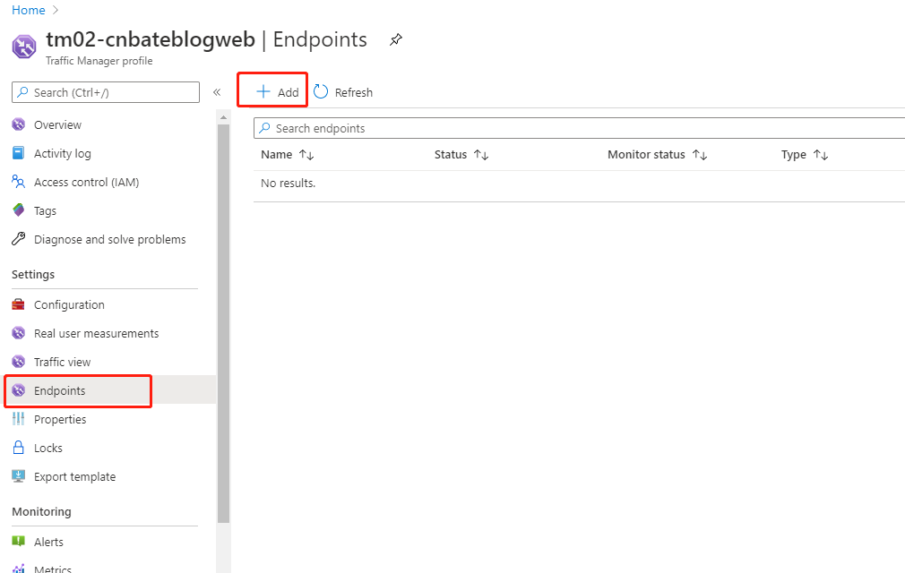This screenshot has height=573, width=905.
Task: Click the magnifier icon in sidebar search
Action: 22,92
